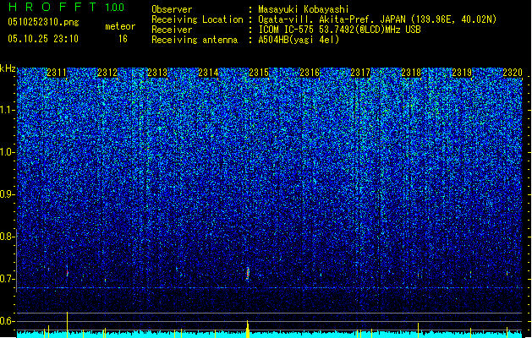Click the 0.7 kHz axis label
This screenshot has width=532, height=338.
(x=8, y=279)
